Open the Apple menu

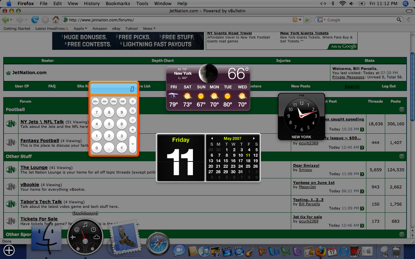click(9, 3)
